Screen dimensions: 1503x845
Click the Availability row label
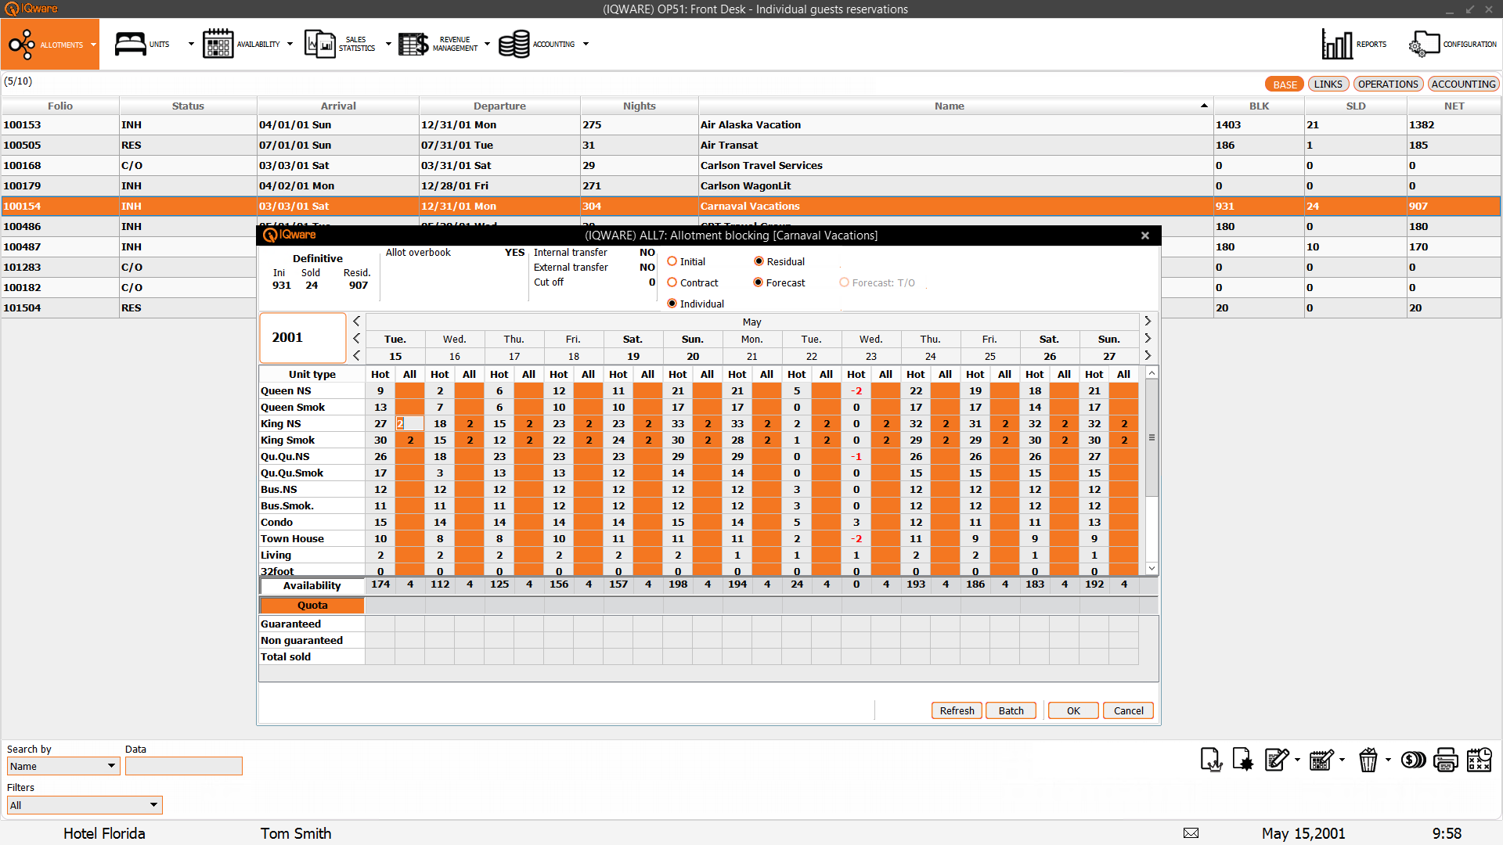click(x=312, y=585)
